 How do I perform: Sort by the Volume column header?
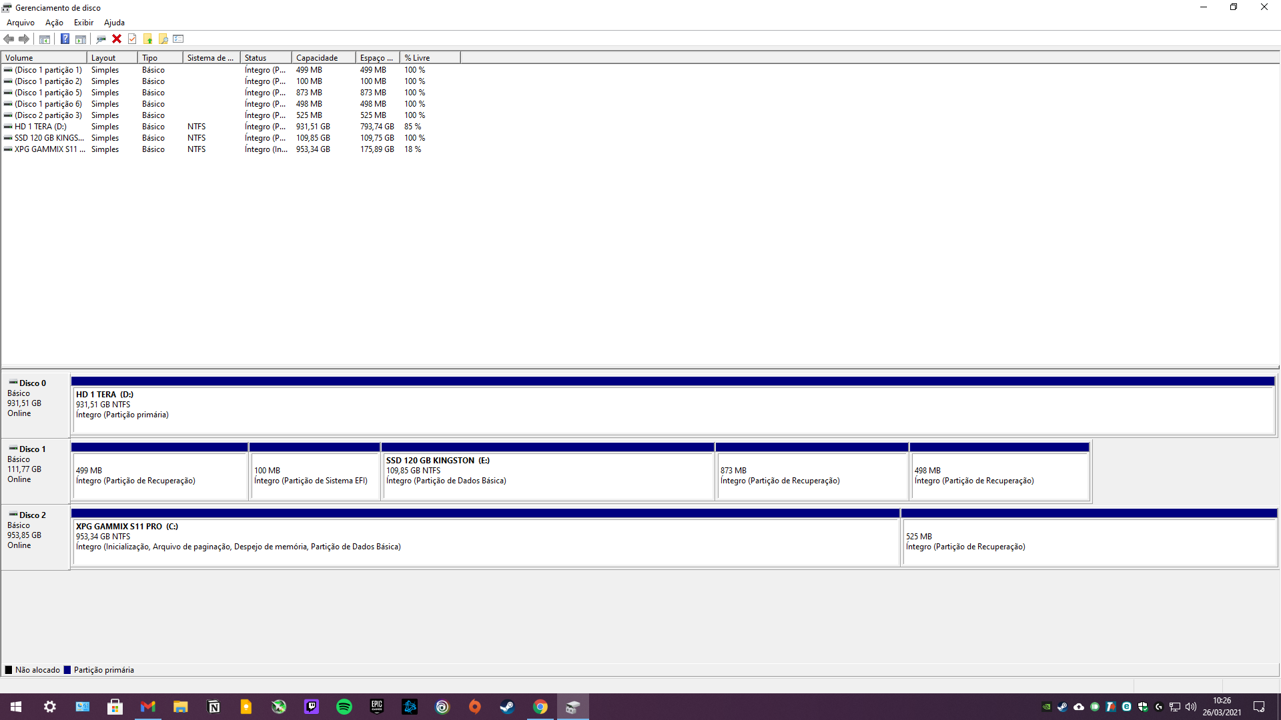(44, 58)
